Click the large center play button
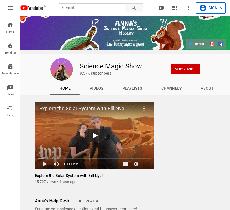The image size is (230, 210). [x=95, y=136]
